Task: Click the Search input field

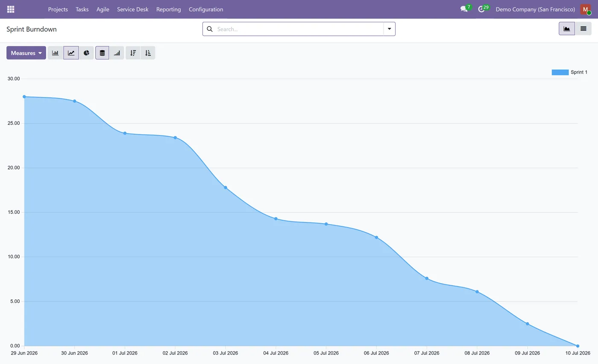Action: tap(299, 29)
